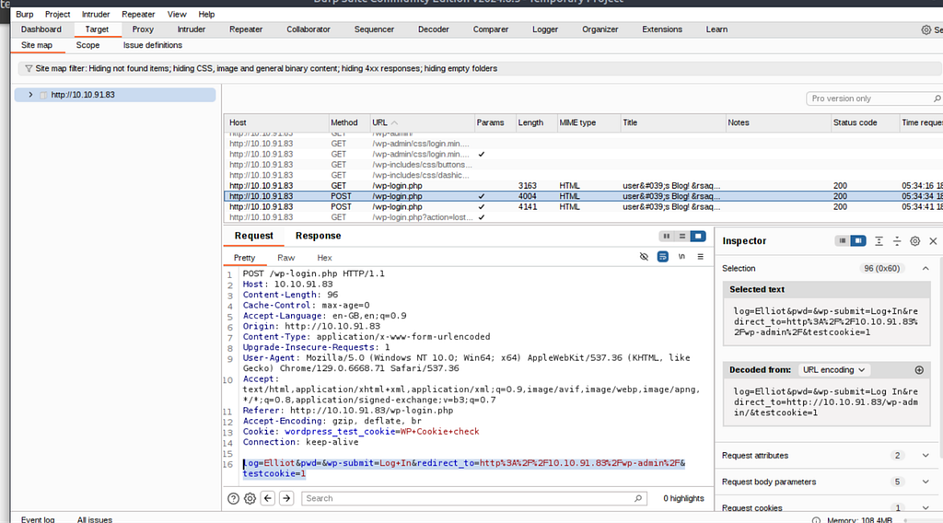Open the Logger tab
The width and height of the screenshot is (943, 523).
[x=545, y=29]
